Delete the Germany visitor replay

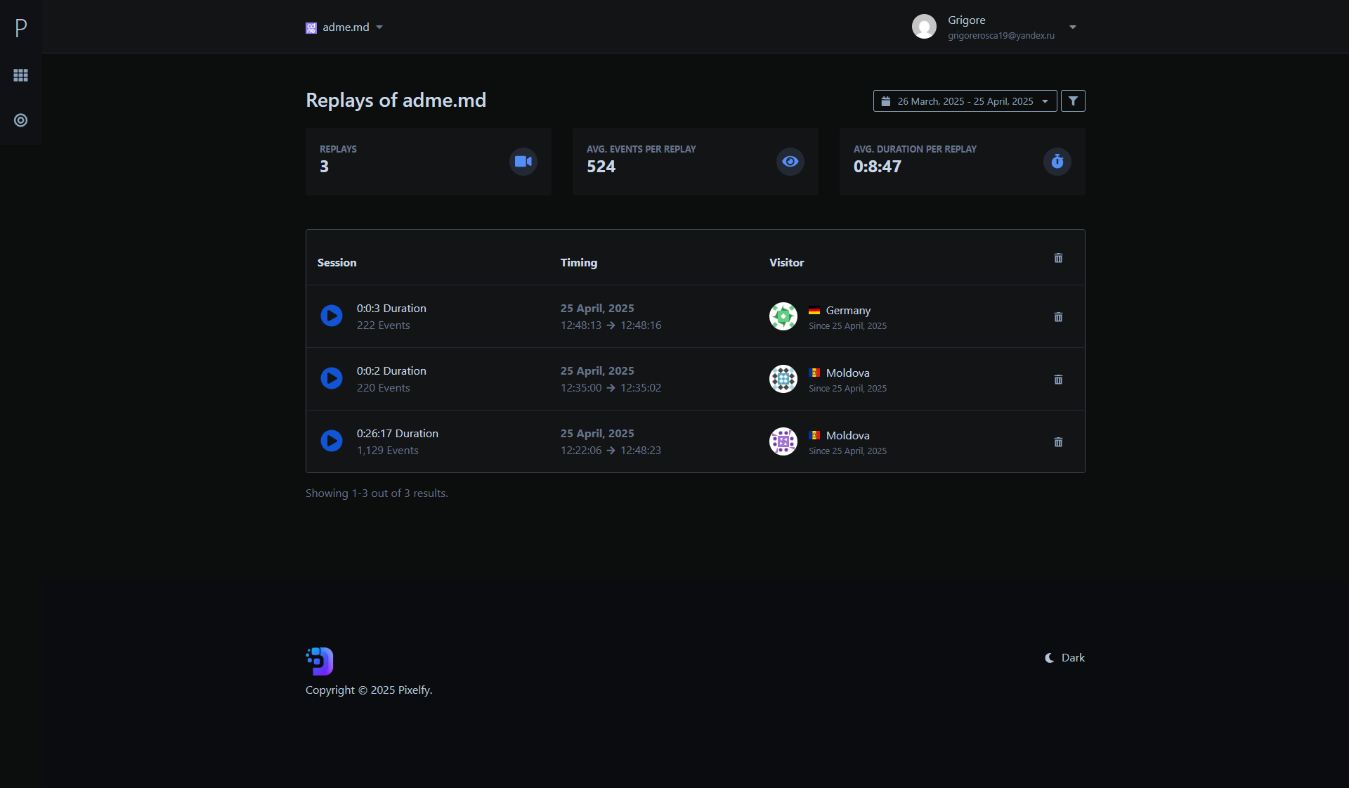(x=1058, y=317)
